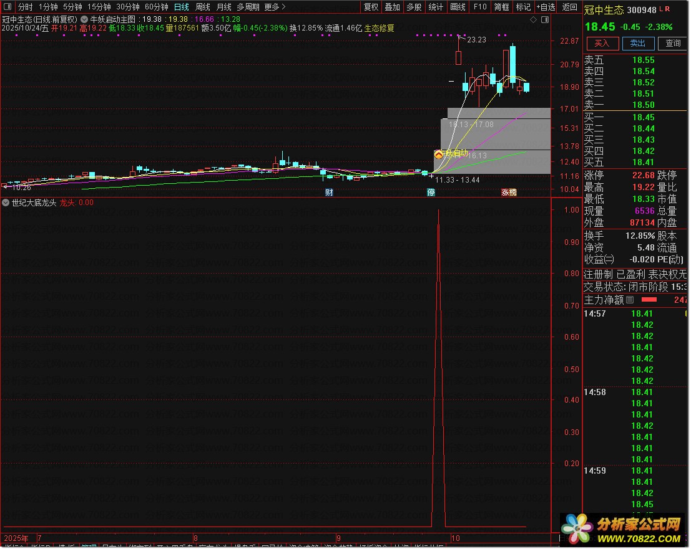Select the 1分钟 period tab

(48, 7)
